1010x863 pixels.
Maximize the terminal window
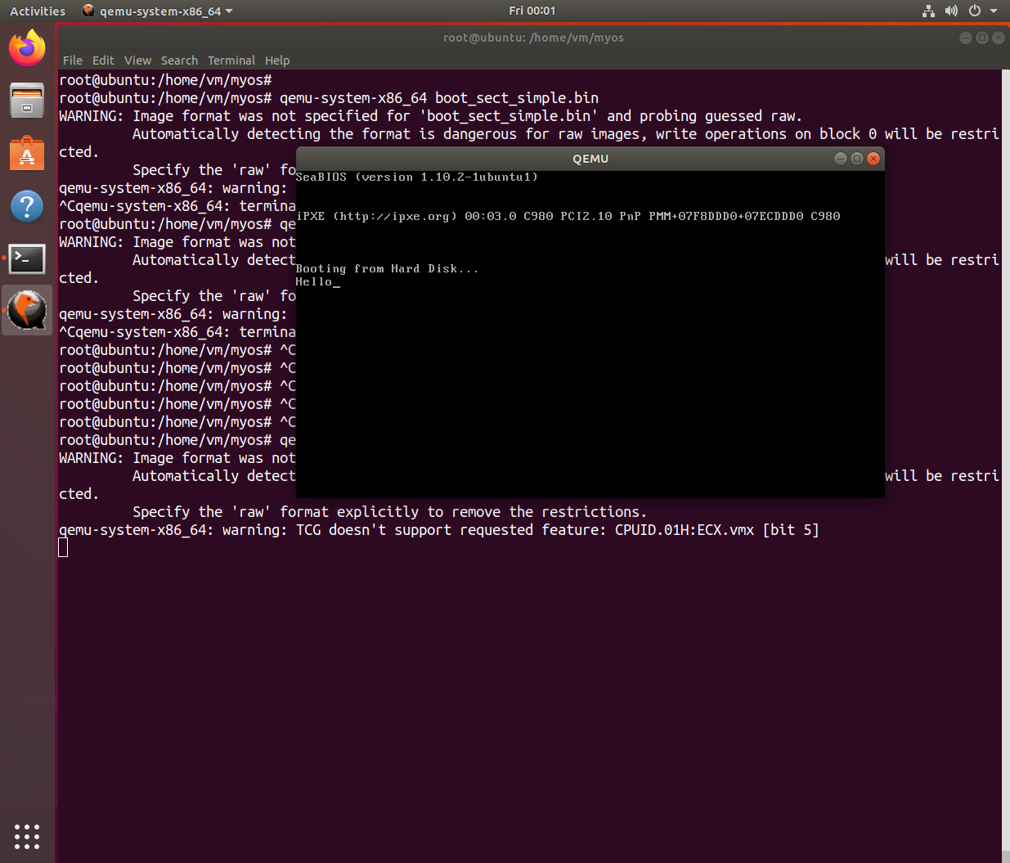981,38
